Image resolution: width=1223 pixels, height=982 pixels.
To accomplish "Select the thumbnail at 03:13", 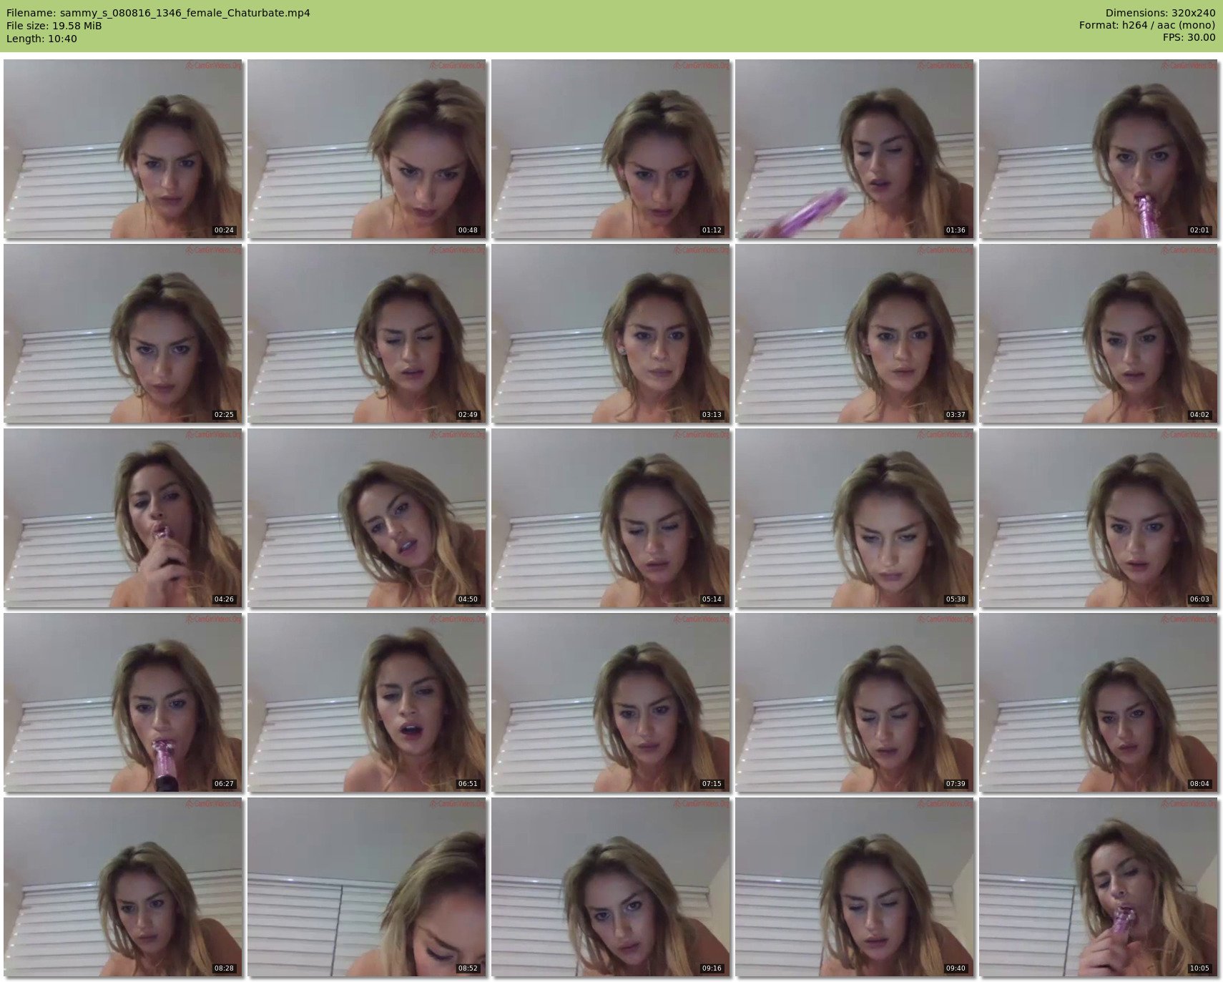I will pyautogui.click(x=611, y=333).
